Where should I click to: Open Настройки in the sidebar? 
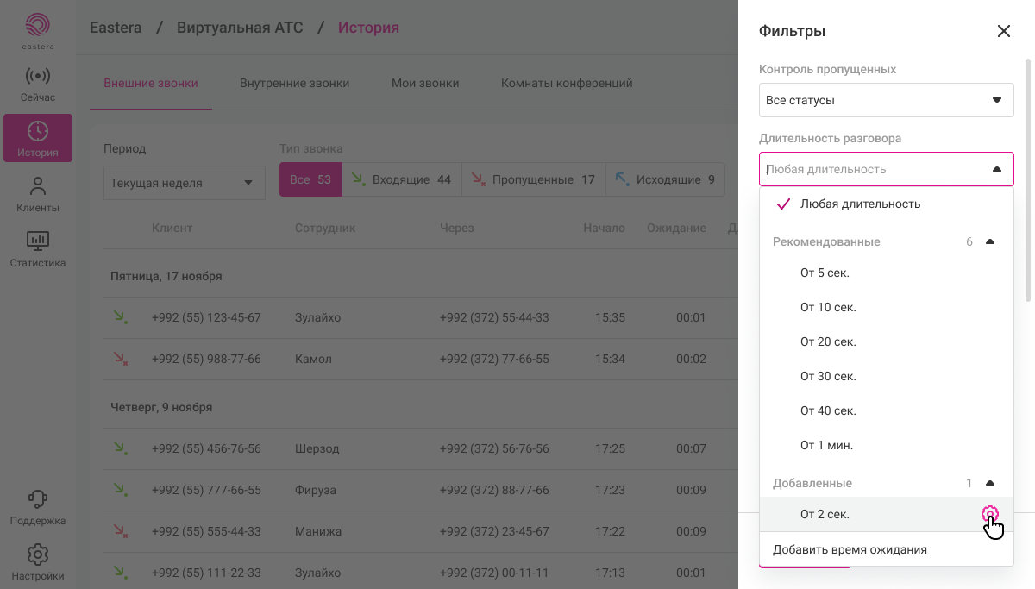[x=38, y=562]
